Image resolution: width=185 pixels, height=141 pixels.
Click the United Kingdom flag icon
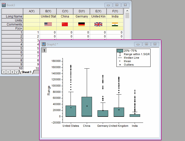point(98,24)
